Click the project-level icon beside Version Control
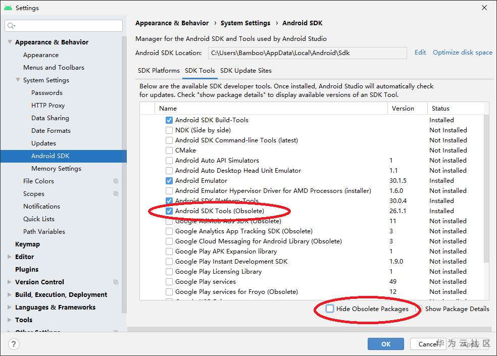 (x=116, y=282)
